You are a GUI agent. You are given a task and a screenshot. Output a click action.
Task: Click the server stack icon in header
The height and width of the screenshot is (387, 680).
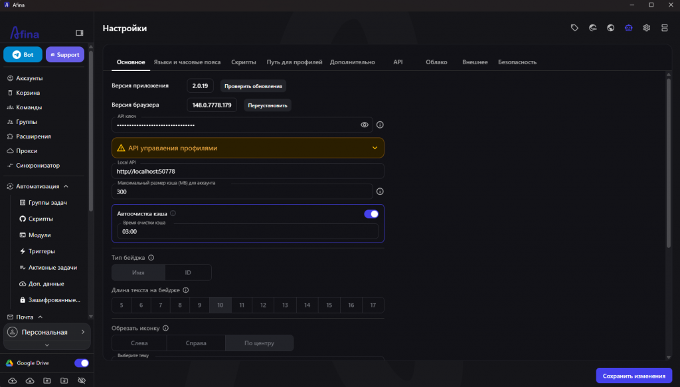point(664,28)
